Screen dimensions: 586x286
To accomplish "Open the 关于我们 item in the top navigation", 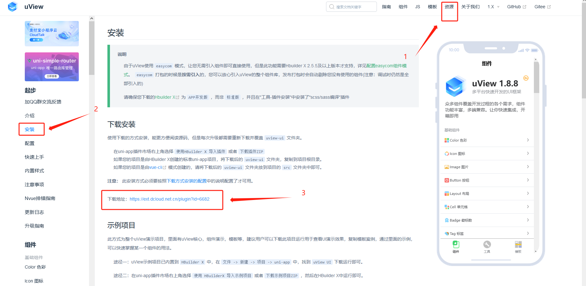I will (471, 7).
